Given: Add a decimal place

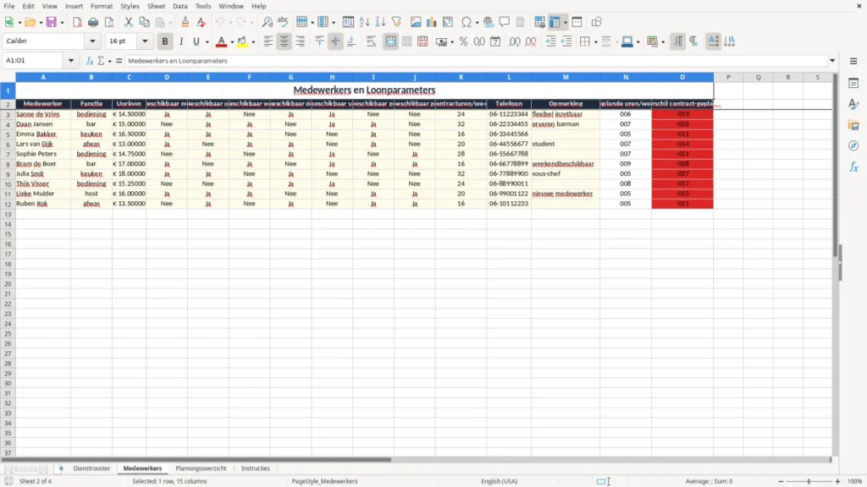Looking at the screenshot, I should pos(514,41).
